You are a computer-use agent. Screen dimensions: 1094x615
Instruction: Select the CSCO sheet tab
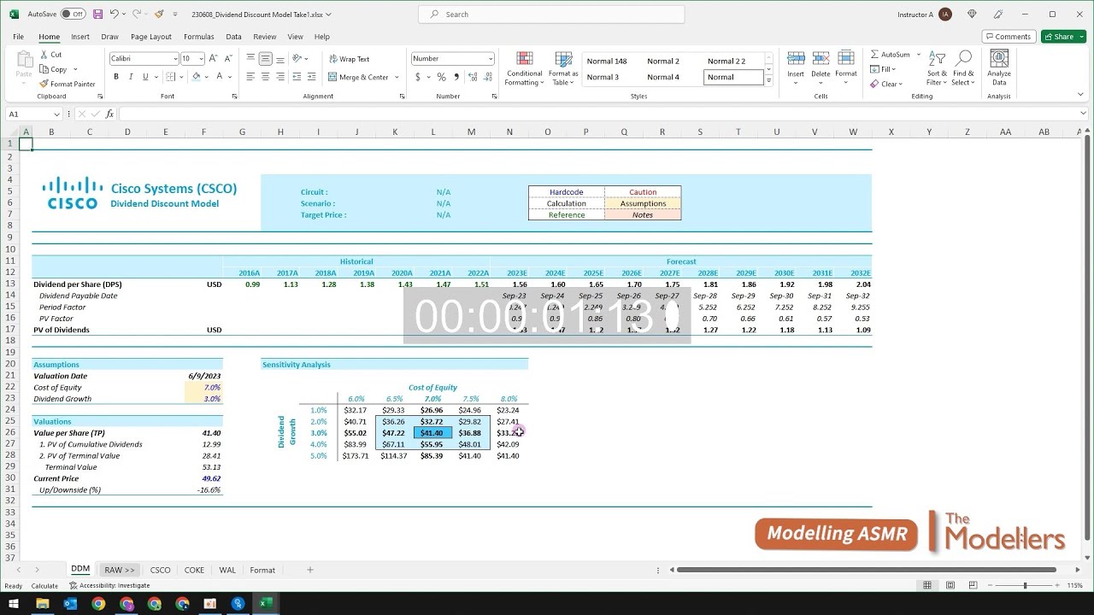tap(160, 570)
